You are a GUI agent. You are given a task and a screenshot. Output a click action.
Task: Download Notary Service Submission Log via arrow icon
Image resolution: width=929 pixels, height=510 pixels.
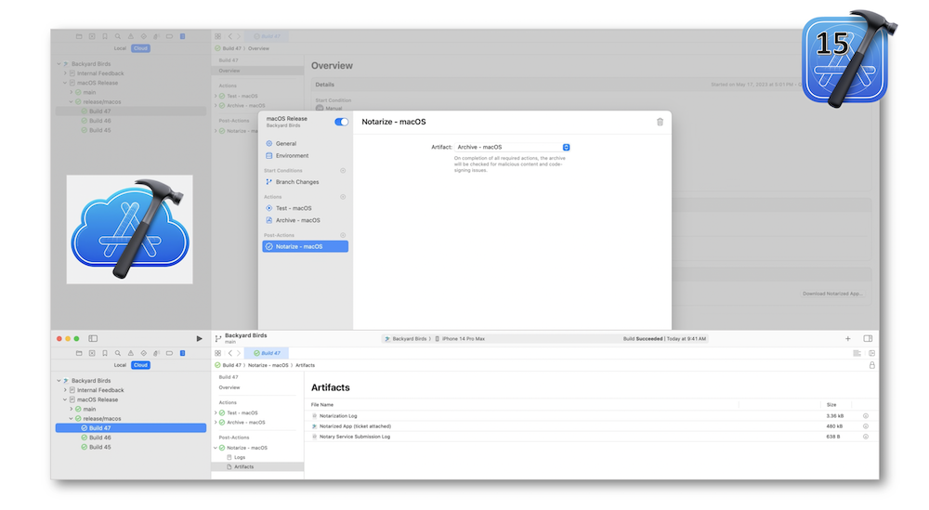coord(866,437)
